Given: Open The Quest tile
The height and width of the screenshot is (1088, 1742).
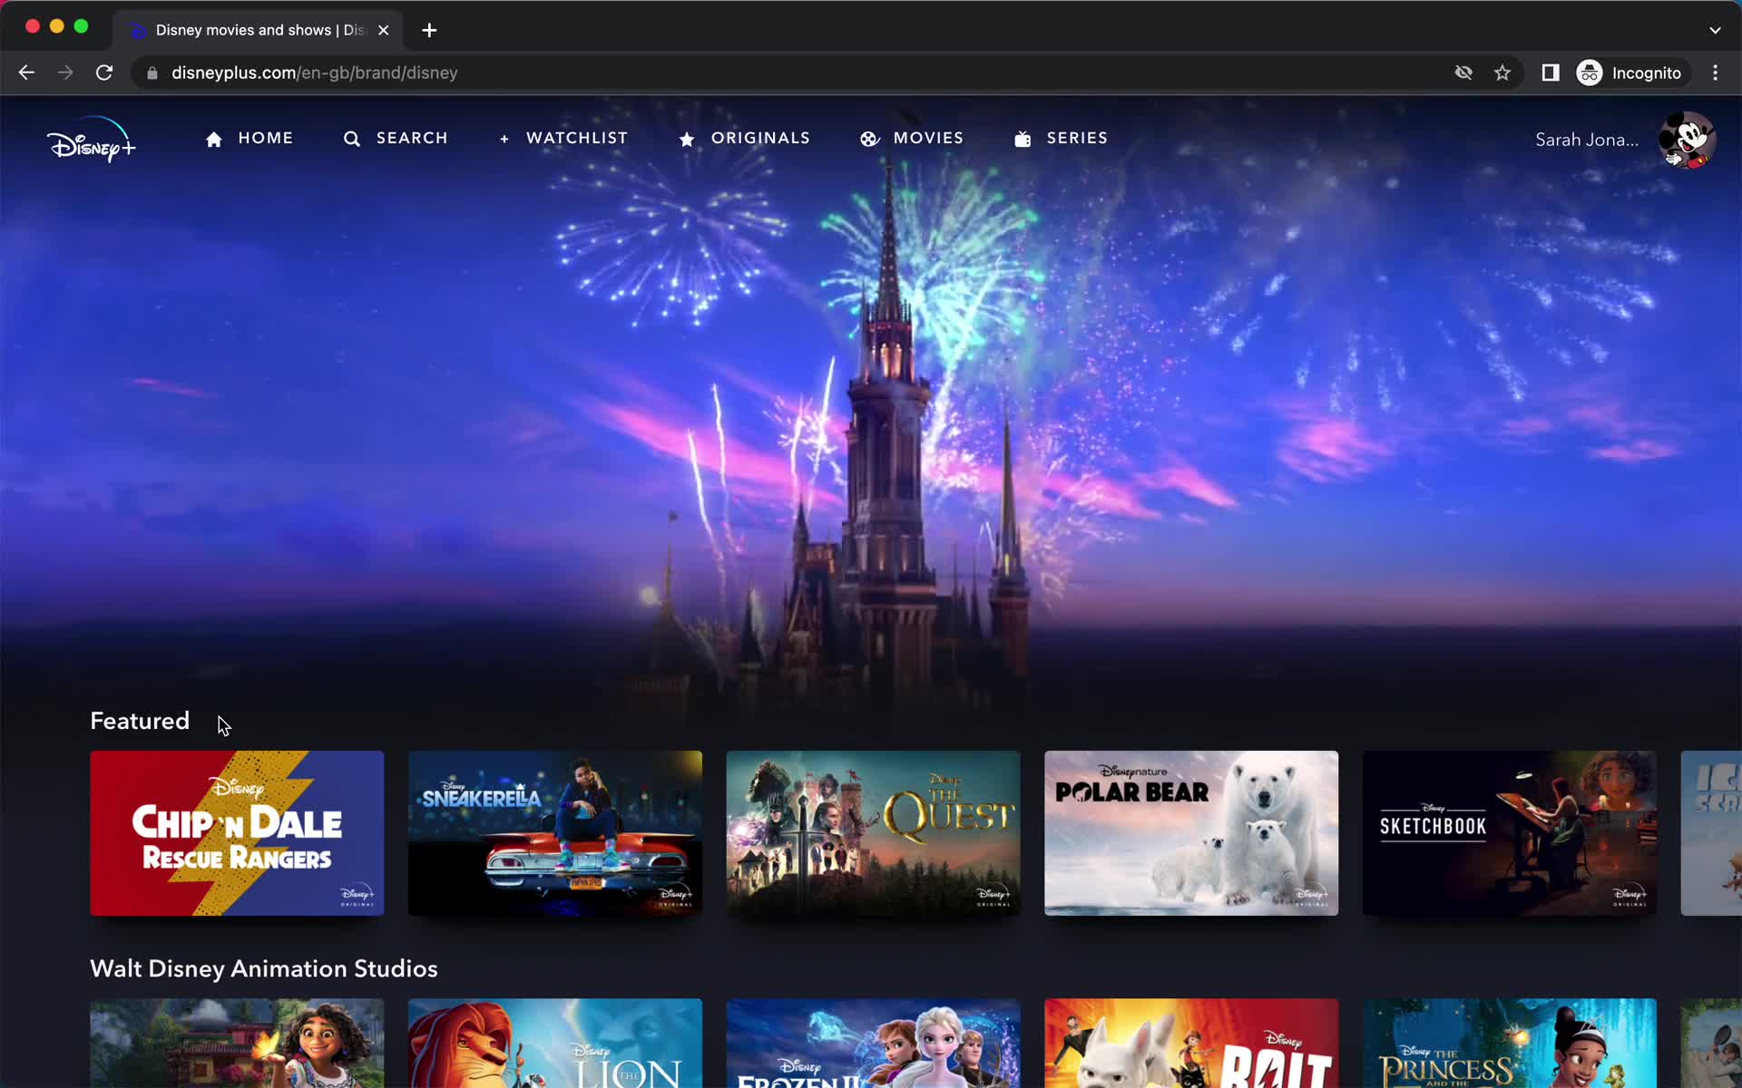Looking at the screenshot, I should point(873,832).
